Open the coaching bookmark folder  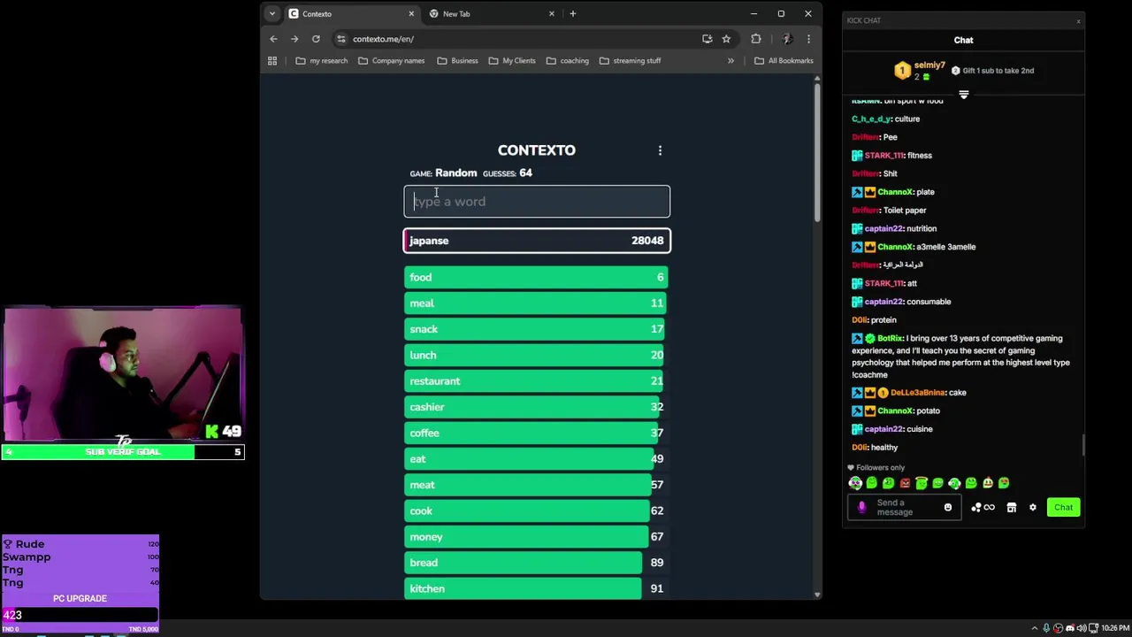click(x=568, y=61)
